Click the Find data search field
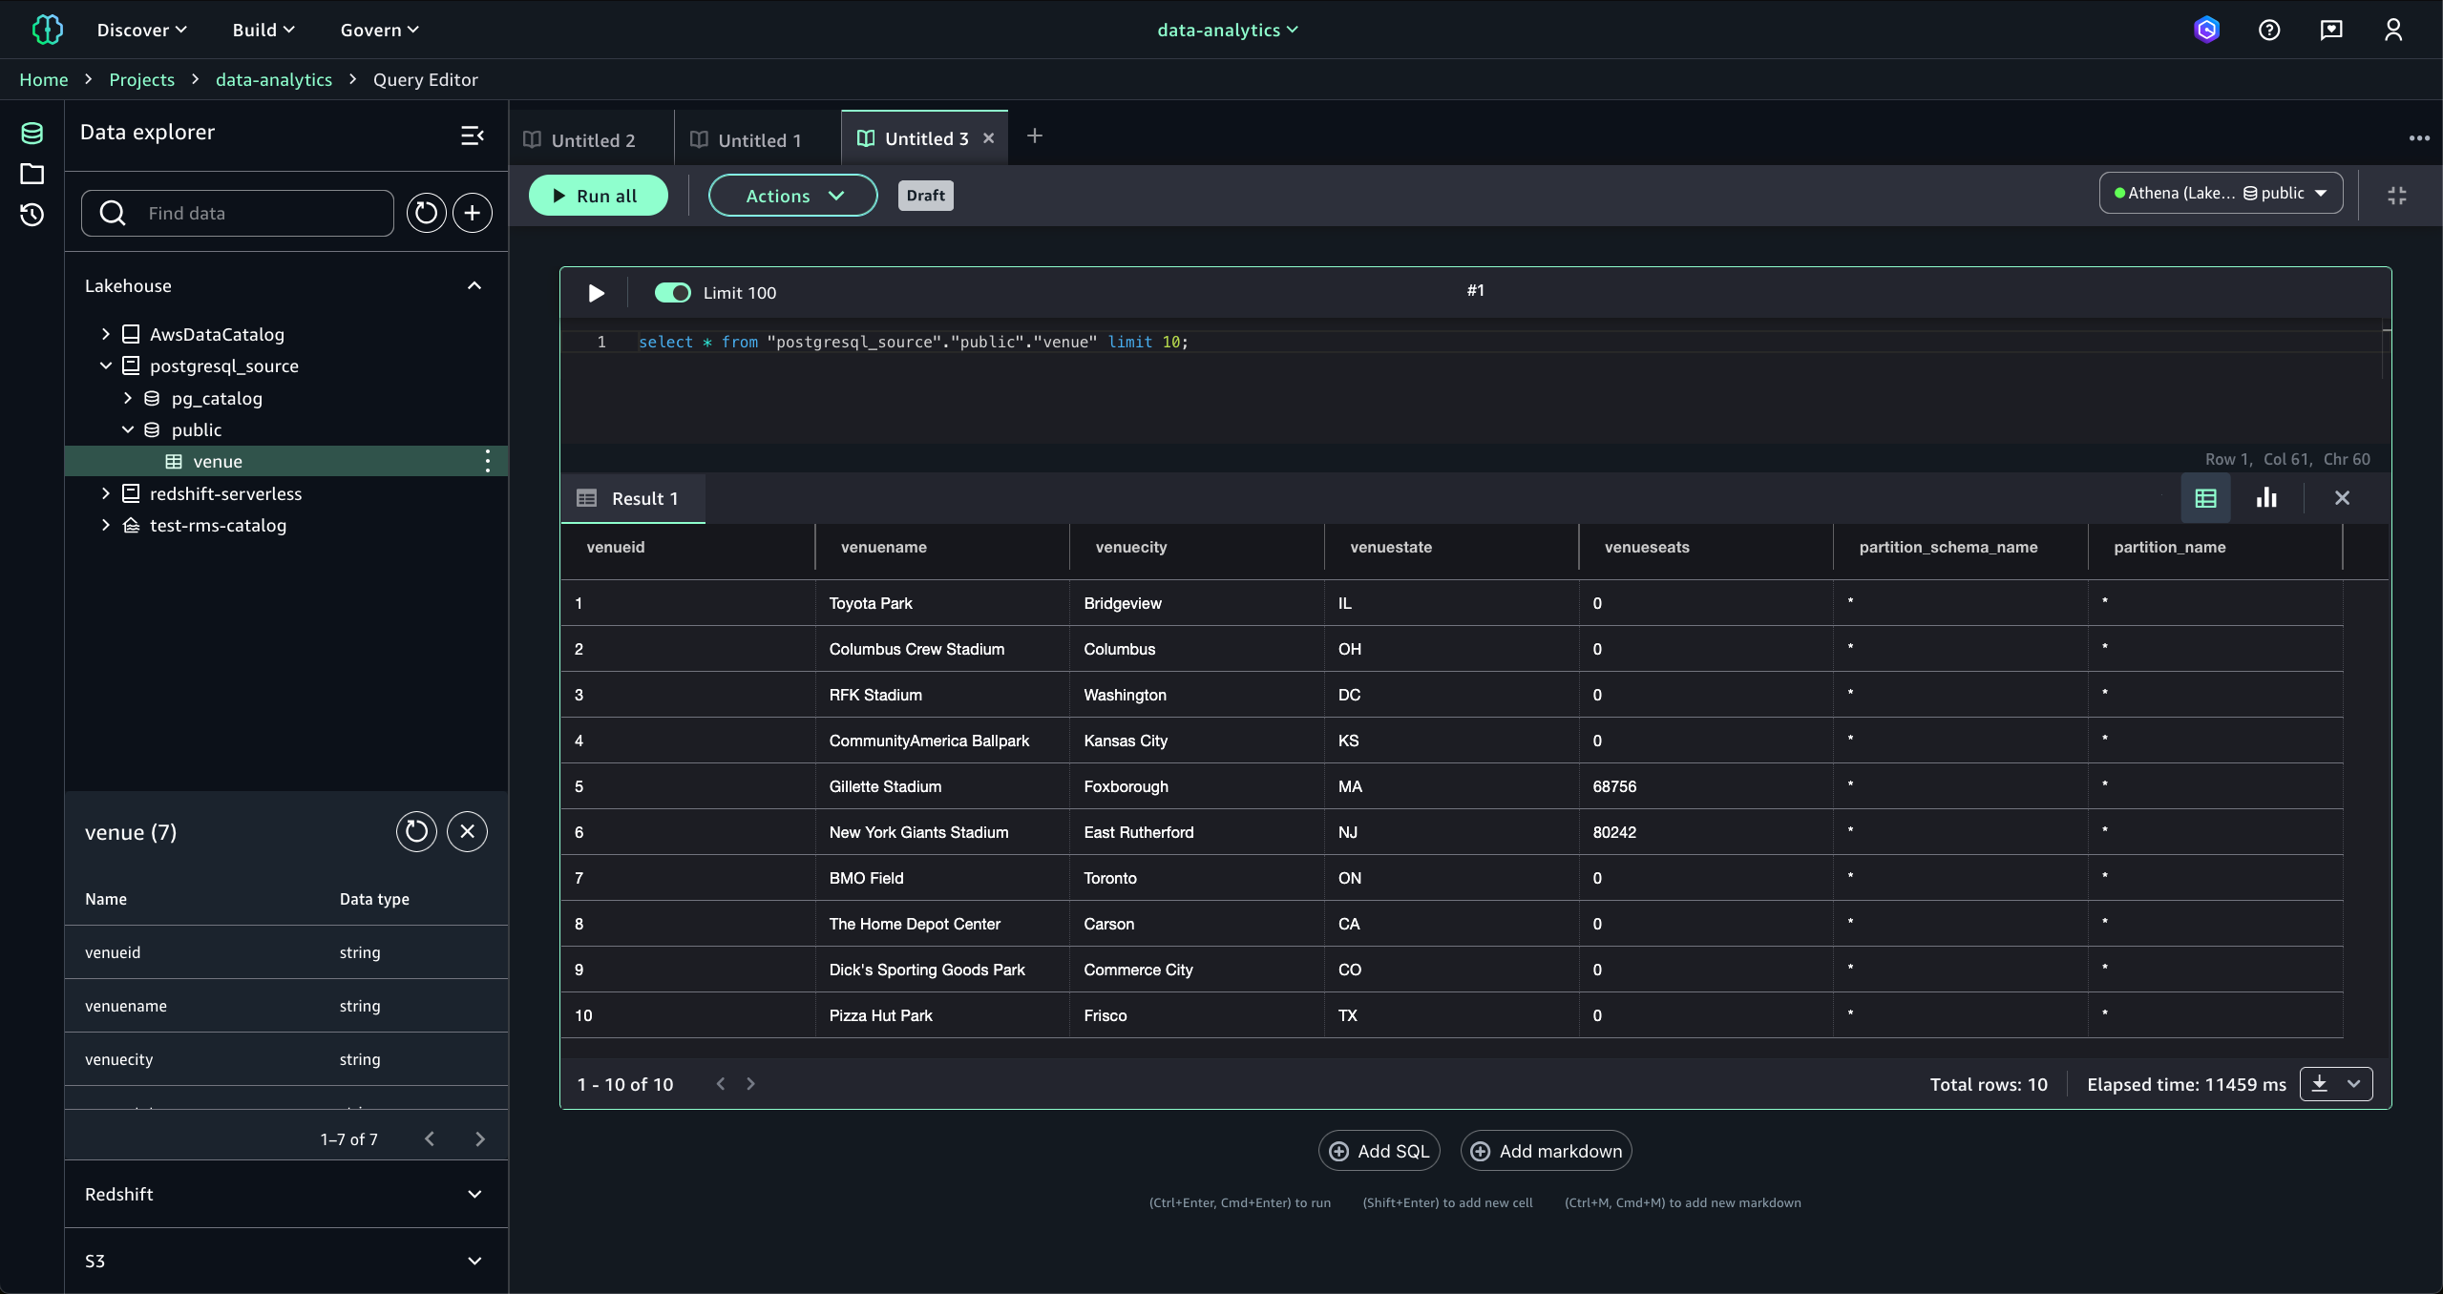This screenshot has width=2443, height=1294. point(258,213)
